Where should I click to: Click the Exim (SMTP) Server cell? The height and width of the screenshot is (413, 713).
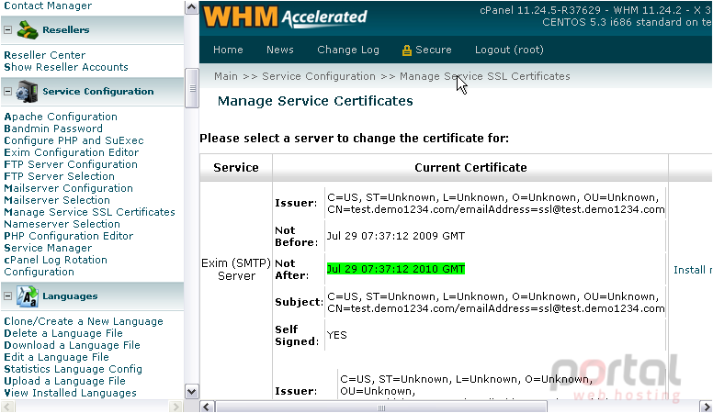tap(236, 270)
